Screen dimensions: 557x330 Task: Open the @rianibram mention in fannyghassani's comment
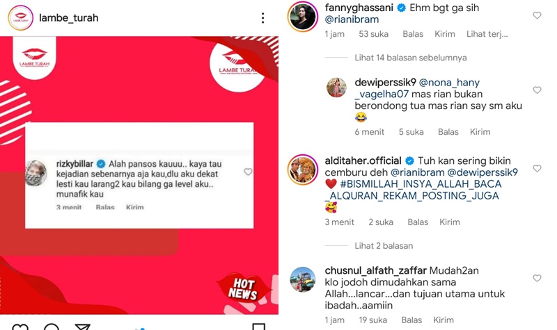click(352, 19)
